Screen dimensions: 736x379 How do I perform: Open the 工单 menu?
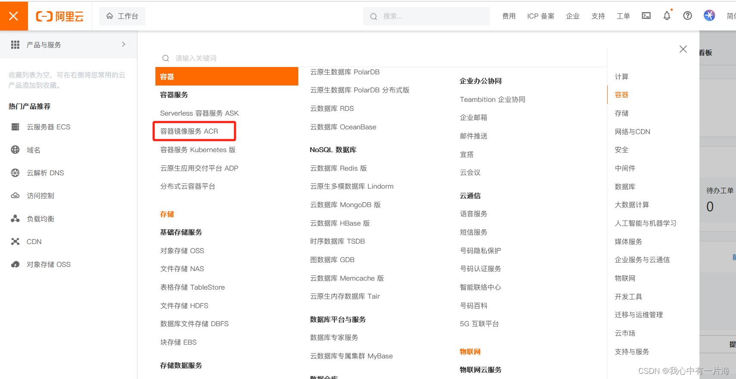pos(623,16)
